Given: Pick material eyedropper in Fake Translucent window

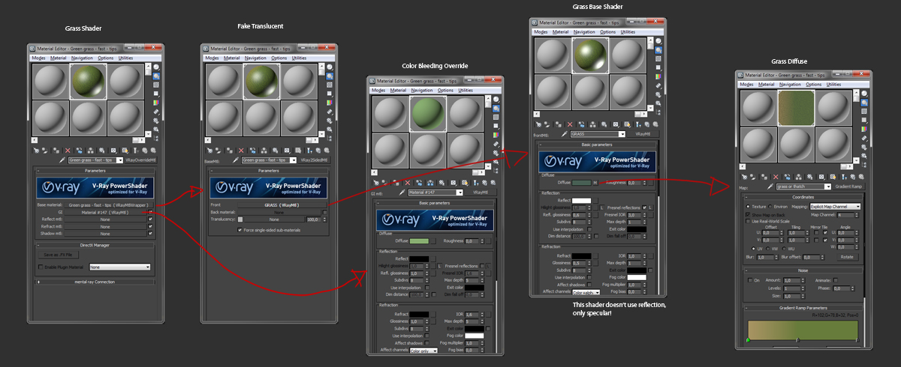Looking at the screenshot, I should [235, 160].
